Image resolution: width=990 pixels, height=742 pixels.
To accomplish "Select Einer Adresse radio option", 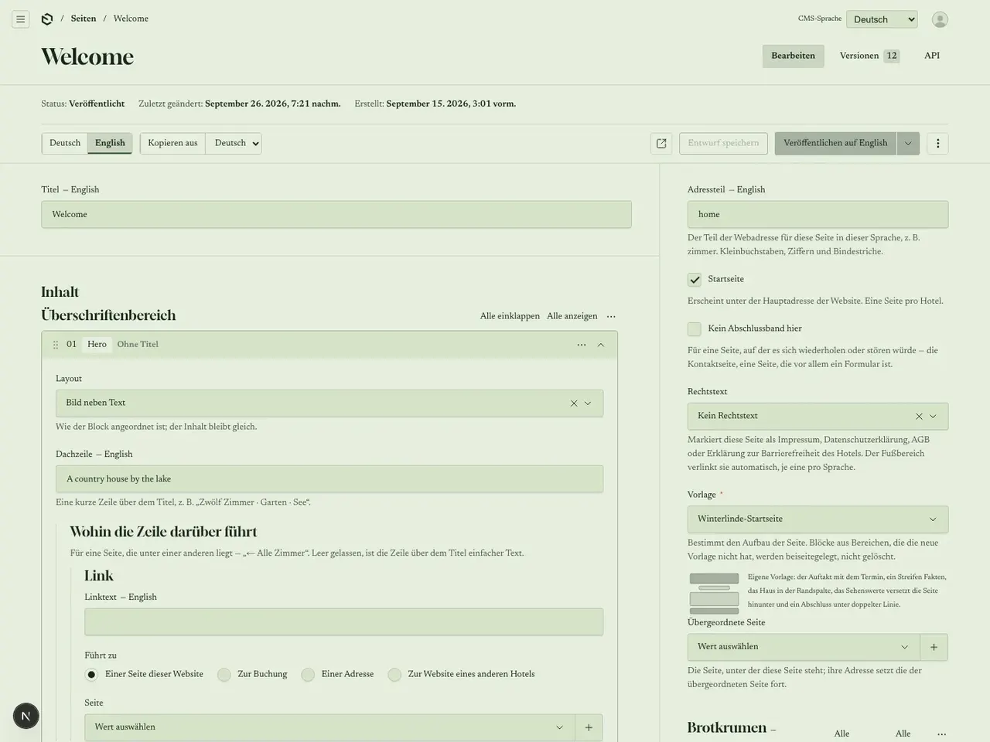I will (308, 675).
